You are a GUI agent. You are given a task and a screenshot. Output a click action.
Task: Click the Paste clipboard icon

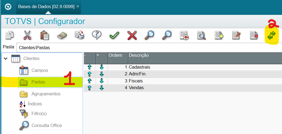coord(44,35)
